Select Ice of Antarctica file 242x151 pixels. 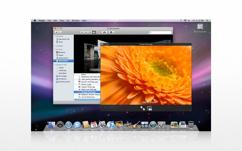pyautogui.click(x=87, y=97)
